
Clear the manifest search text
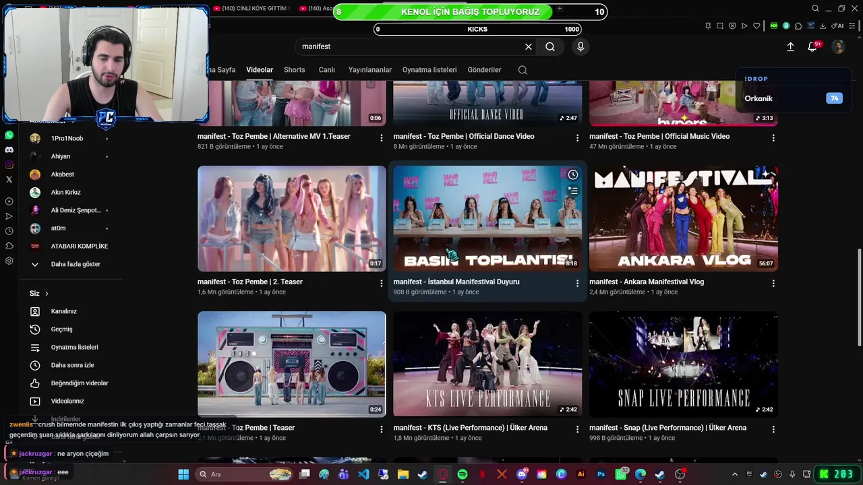529,46
